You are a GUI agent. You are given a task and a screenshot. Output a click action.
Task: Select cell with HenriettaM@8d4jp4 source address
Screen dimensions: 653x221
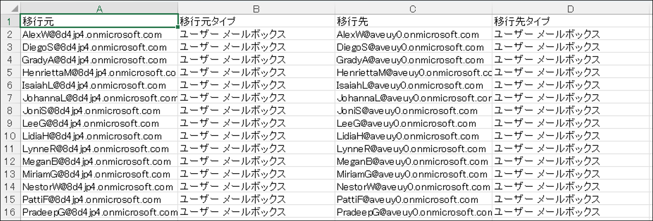(99, 73)
